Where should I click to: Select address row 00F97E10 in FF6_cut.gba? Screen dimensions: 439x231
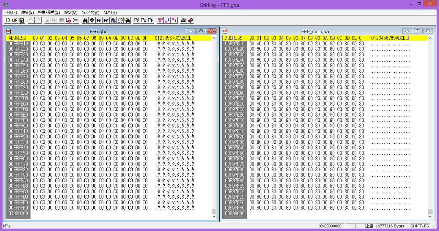point(235,44)
